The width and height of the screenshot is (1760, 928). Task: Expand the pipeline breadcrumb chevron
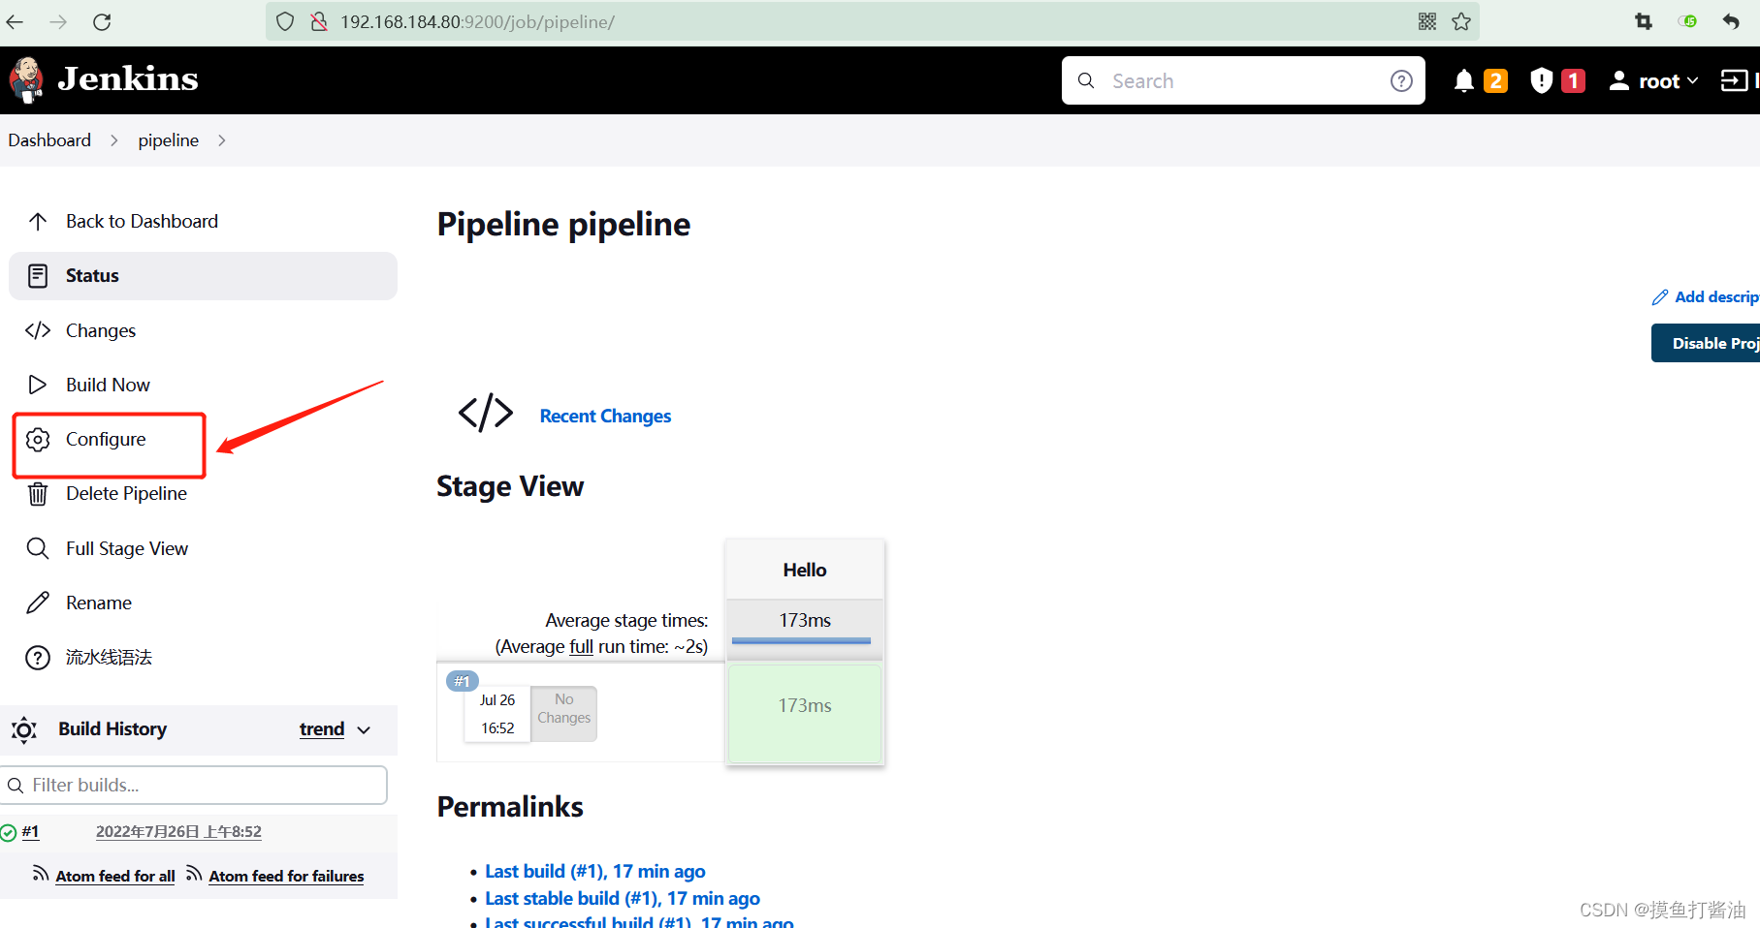(222, 140)
